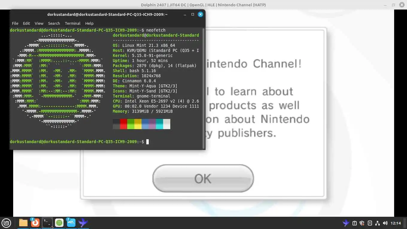This screenshot has height=229, width=407.
Task: Open the terminal File menu
Action: [x=15, y=23]
